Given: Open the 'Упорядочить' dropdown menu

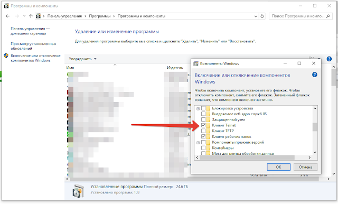Looking at the screenshot, I should point(82,59).
